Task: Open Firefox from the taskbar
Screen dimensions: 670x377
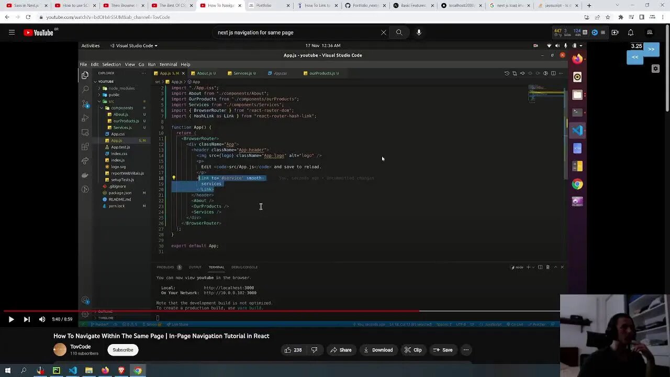Action: (x=105, y=371)
